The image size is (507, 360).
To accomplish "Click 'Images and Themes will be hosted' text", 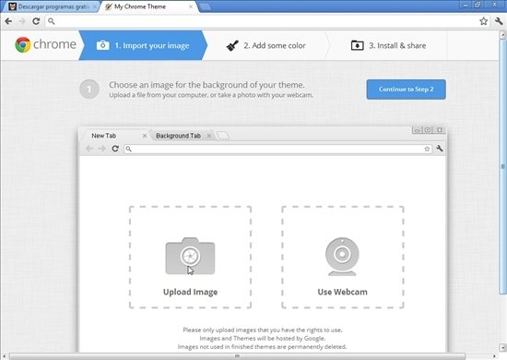I will click(262, 339).
